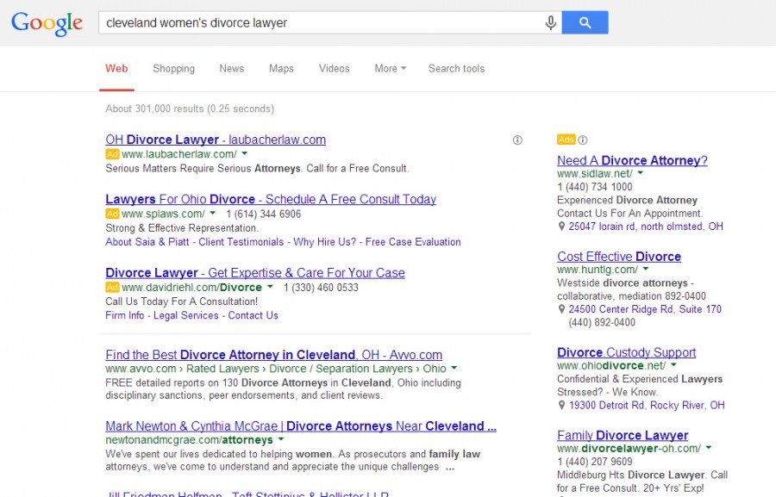Image resolution: width=776 pixels, height=497 pixels.
Task: Click Free Case Evaluation sitelink
Action: click(413, 242)
